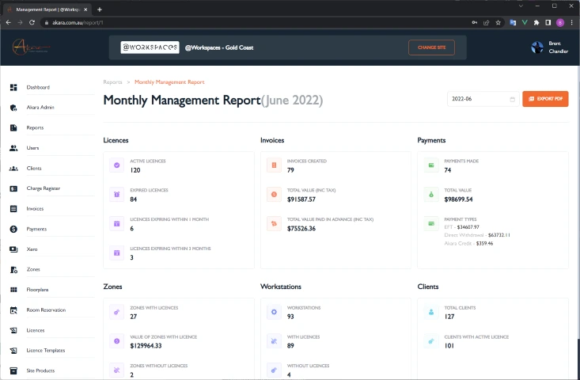Click the Reports breadcrumb link

[112, 82]
